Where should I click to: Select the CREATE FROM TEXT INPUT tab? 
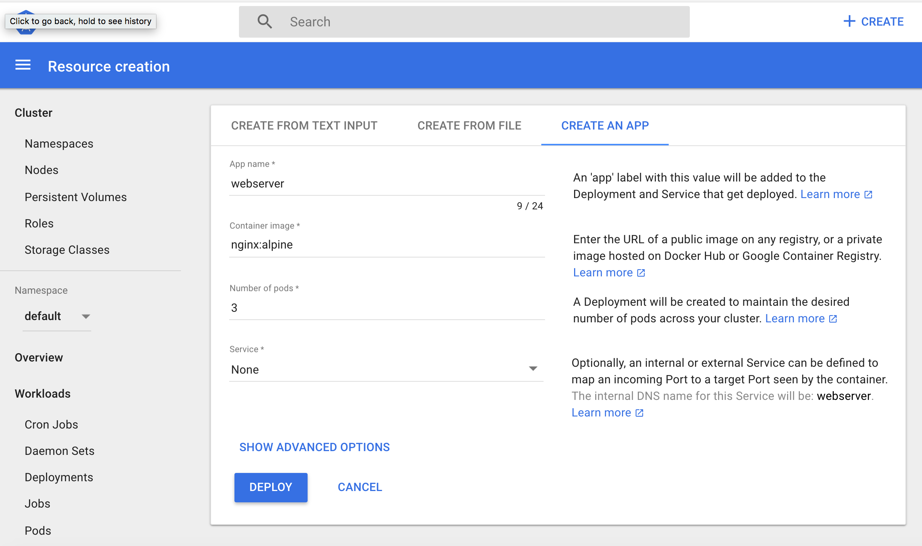coord(304,125)
